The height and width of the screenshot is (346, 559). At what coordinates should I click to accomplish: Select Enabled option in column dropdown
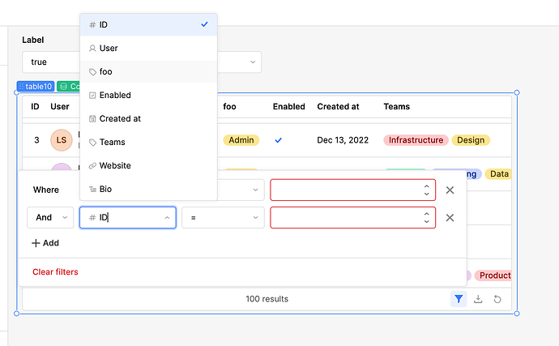(115, 95)
